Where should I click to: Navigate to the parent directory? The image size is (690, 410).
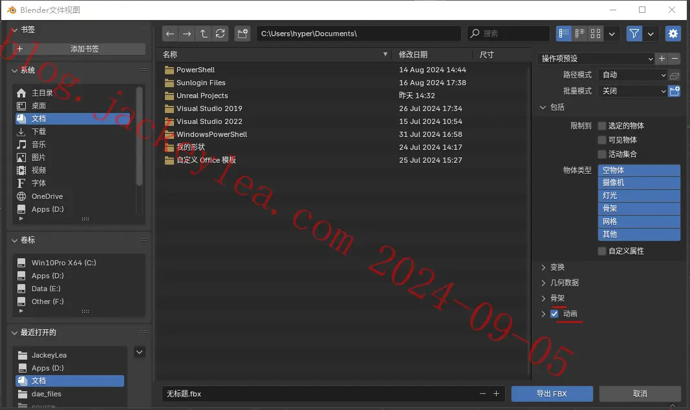[203, 34]
